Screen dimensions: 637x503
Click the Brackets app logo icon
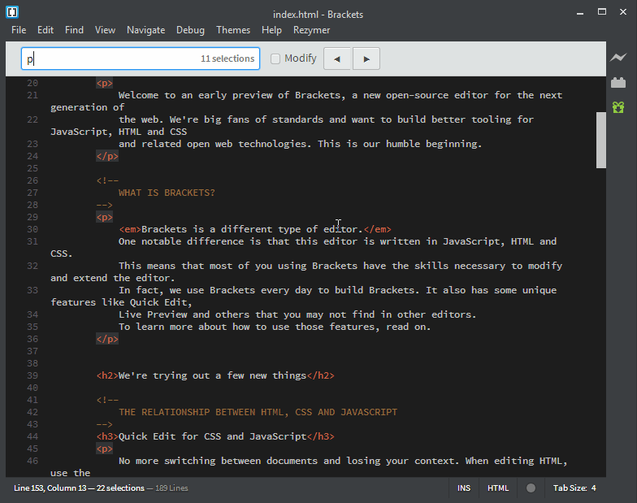click(x=11, y=12)
